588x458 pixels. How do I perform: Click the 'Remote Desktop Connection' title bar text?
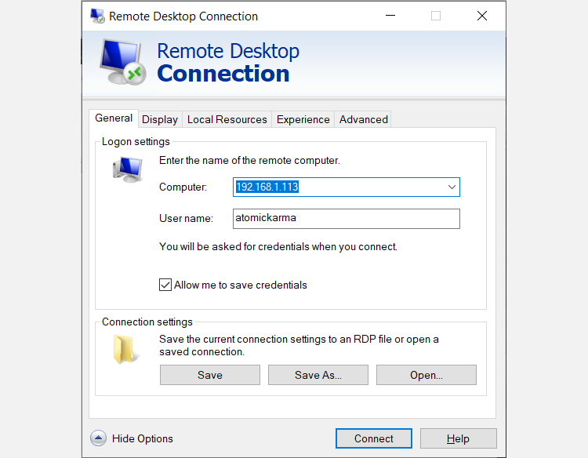tap(183, 16)
